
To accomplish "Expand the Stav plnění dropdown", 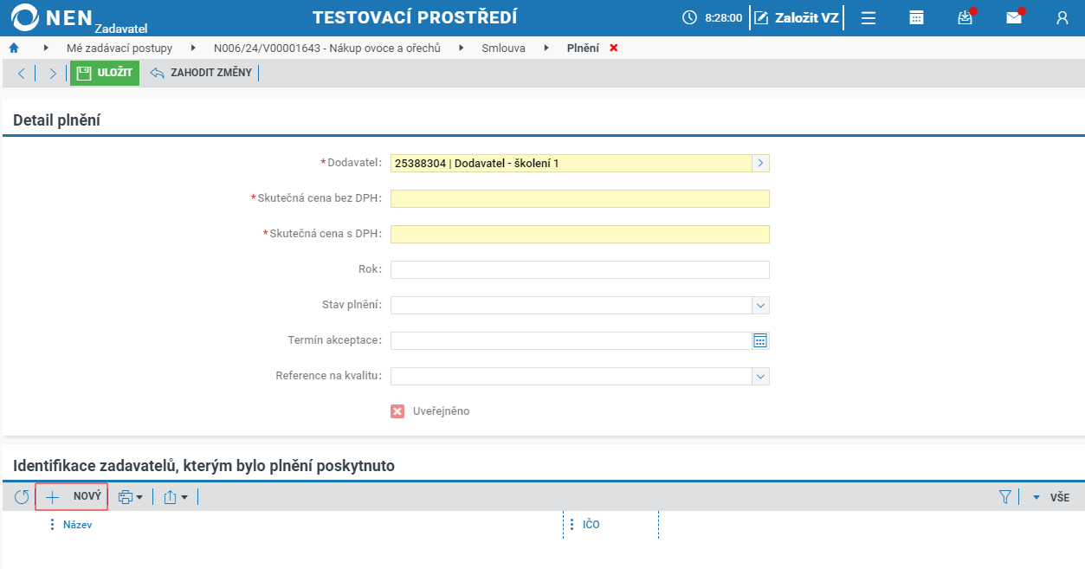I will point(760,305).
